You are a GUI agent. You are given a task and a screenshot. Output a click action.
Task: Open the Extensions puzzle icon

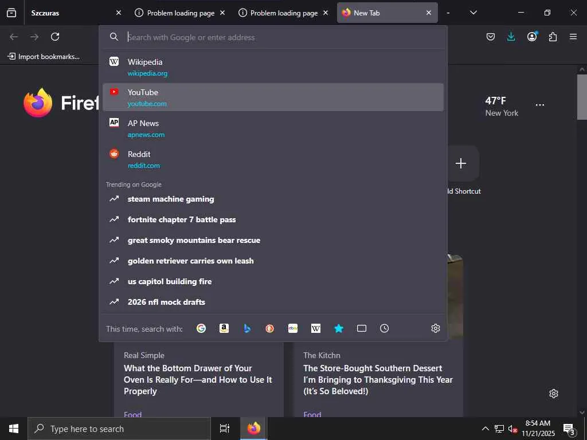click(x=553, y=37)
